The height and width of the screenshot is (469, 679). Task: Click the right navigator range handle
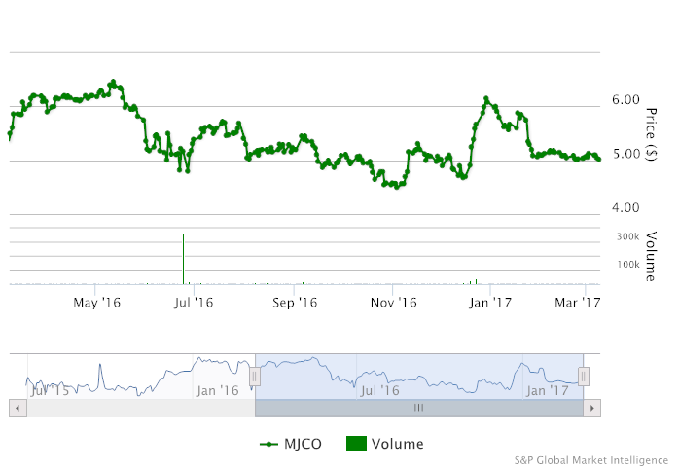click(x=584, y=376)
